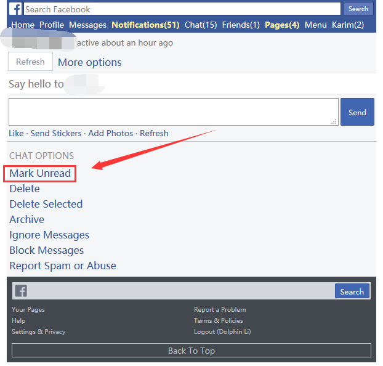Open More options link
Viewport: 383px width, 366px height.
(x=90, y=62)
